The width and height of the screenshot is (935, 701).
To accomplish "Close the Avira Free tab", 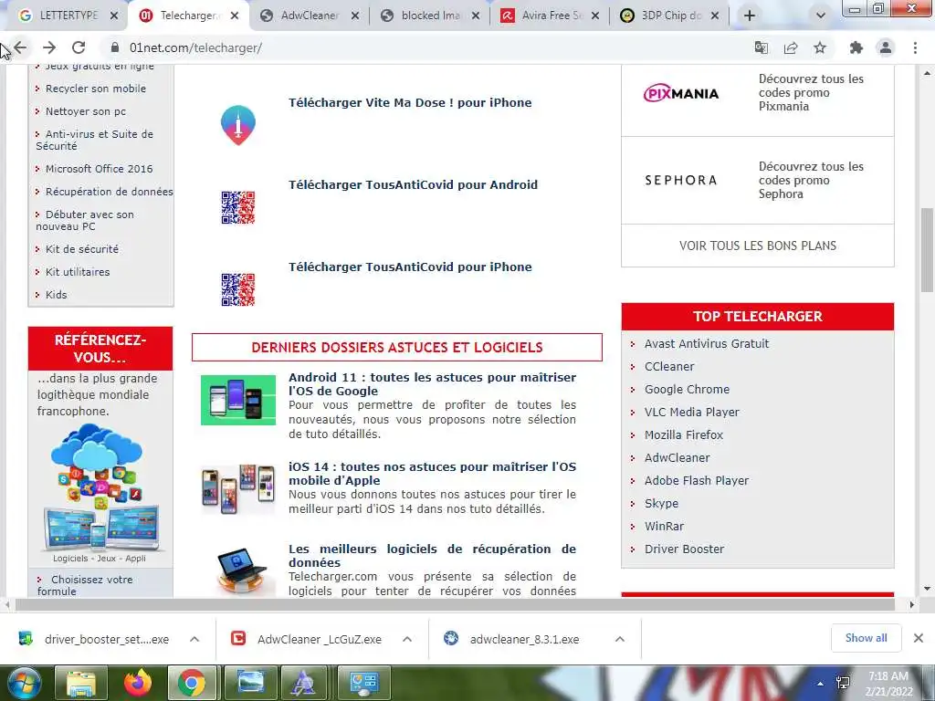I will pyautogui.click(x=595, y=16).
